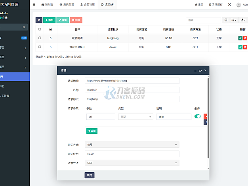Click the table toggle view icon
This screenshot has height=186, width=248.
226,20
